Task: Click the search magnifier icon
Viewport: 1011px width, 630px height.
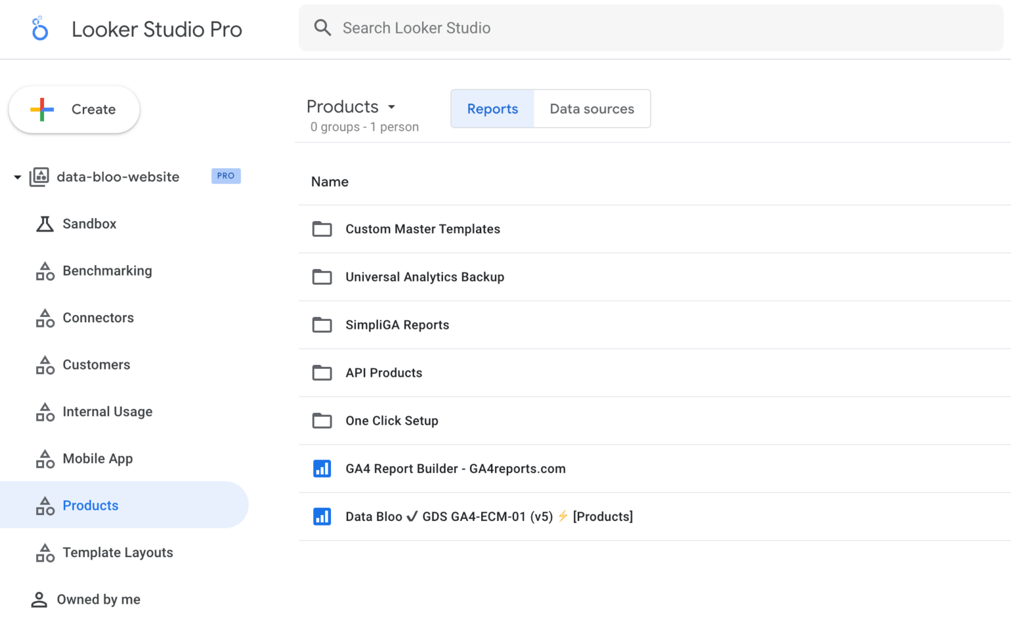Action: [x=323, y=28]
